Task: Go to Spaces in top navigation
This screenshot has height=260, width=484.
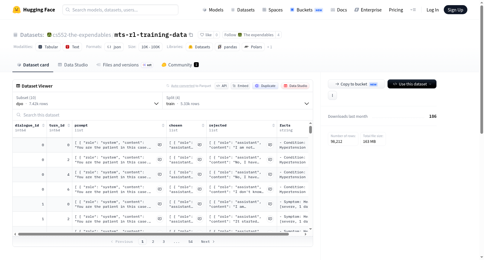Action: coord(273,10)
